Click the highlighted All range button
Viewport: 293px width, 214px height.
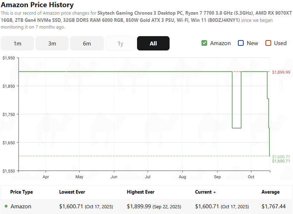pos(153,43)
